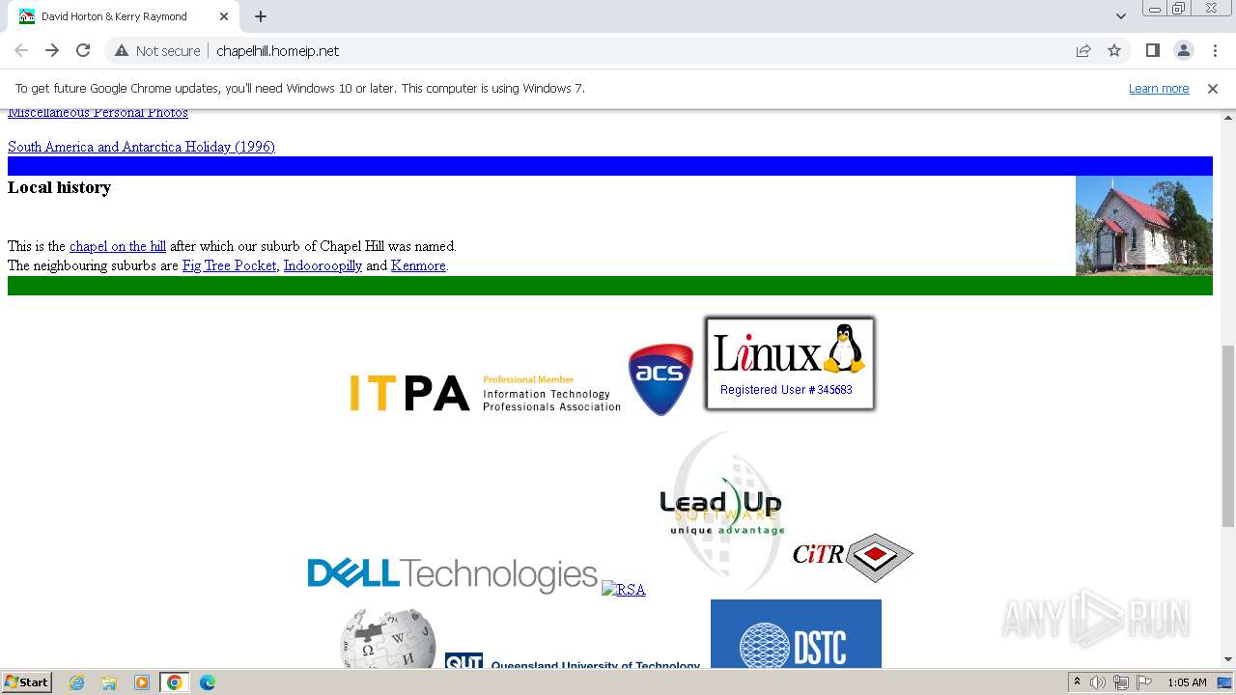Open the network status tray icon
The image size is (1236, 695).
[1121, 682]
